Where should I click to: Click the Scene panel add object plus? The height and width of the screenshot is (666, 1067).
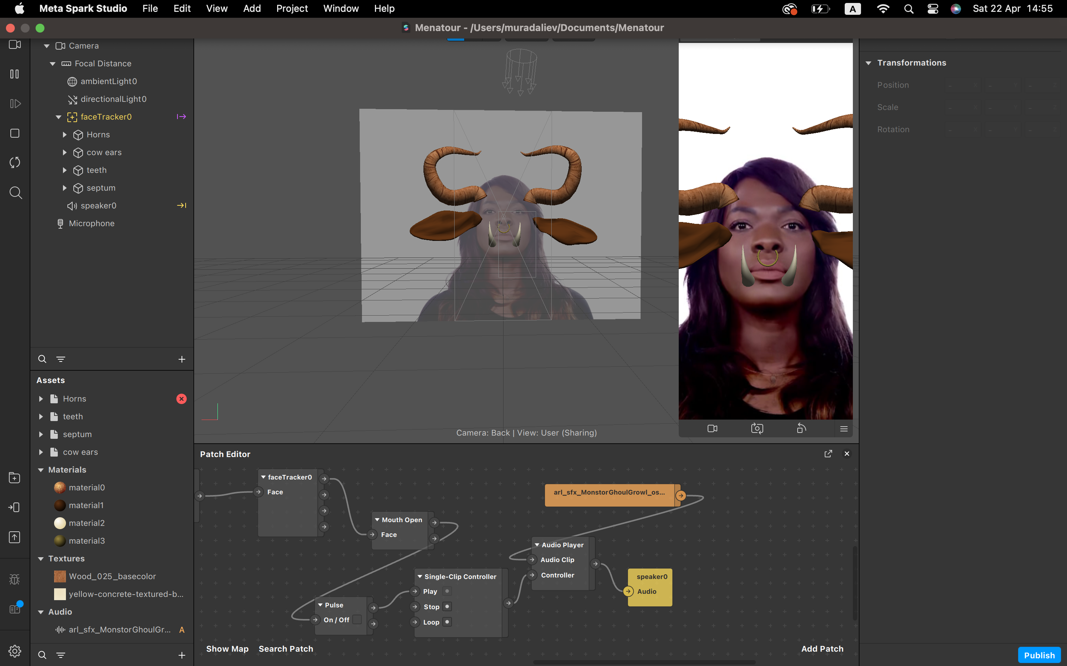pos(182,359)
